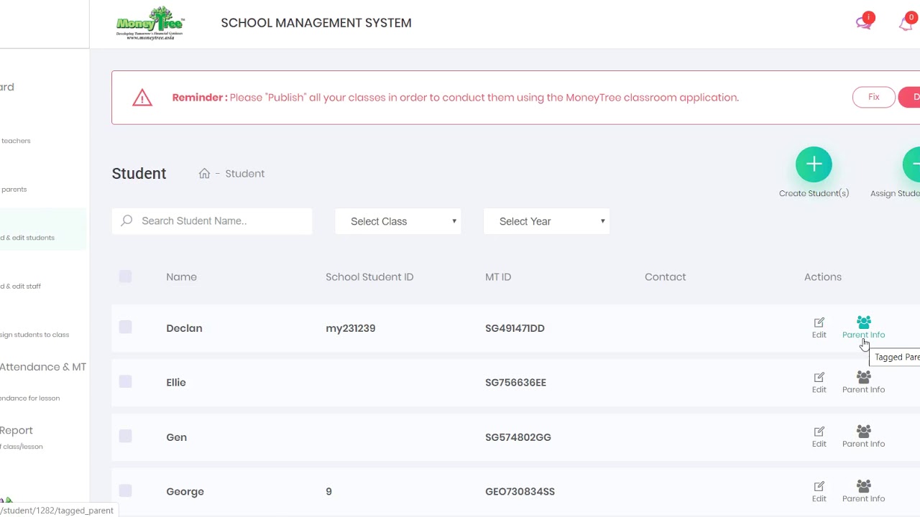Click MT ID SG491471DD
Image resolution: width=920 pixels, height=517 pixels.
tap(515, 328)
